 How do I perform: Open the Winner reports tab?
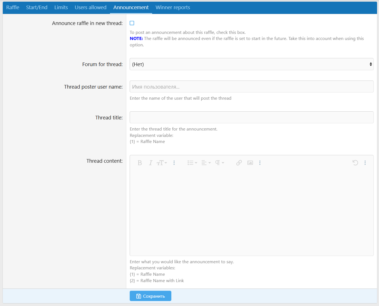(x=173, y=7)
